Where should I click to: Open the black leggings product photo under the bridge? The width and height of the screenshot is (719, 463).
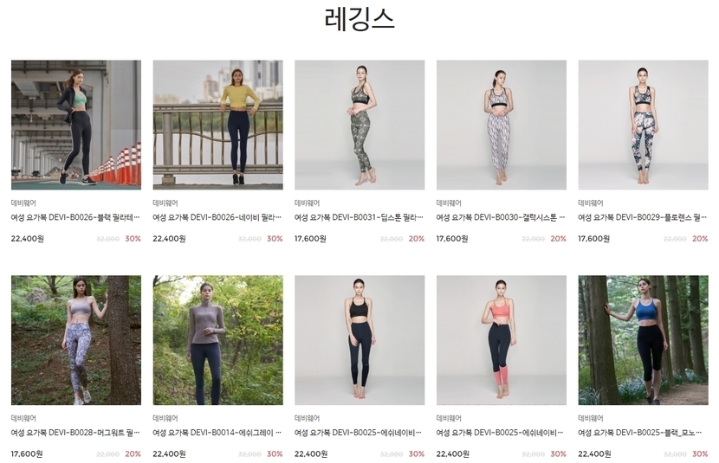[x=76, y=125]
